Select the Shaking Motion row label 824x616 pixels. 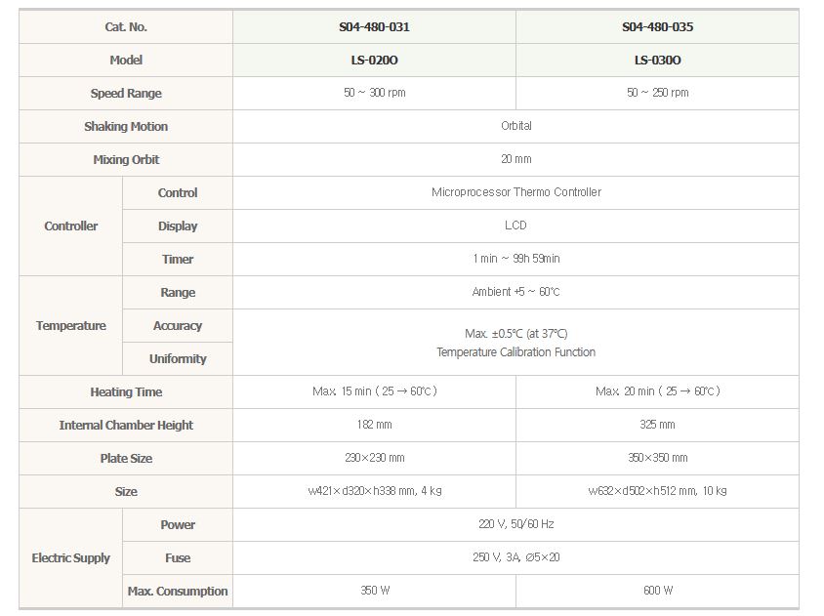126,127
